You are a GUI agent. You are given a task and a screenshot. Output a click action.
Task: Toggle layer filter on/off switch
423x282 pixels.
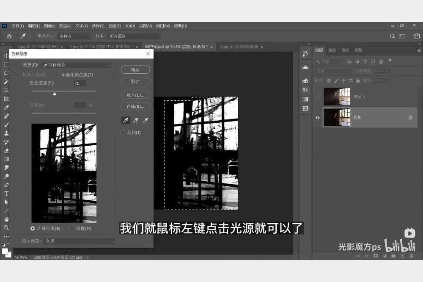pyautogui.click(x=390, y=61)
